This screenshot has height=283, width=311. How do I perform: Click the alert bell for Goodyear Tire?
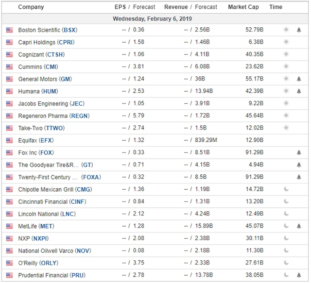tap(299, 165)
